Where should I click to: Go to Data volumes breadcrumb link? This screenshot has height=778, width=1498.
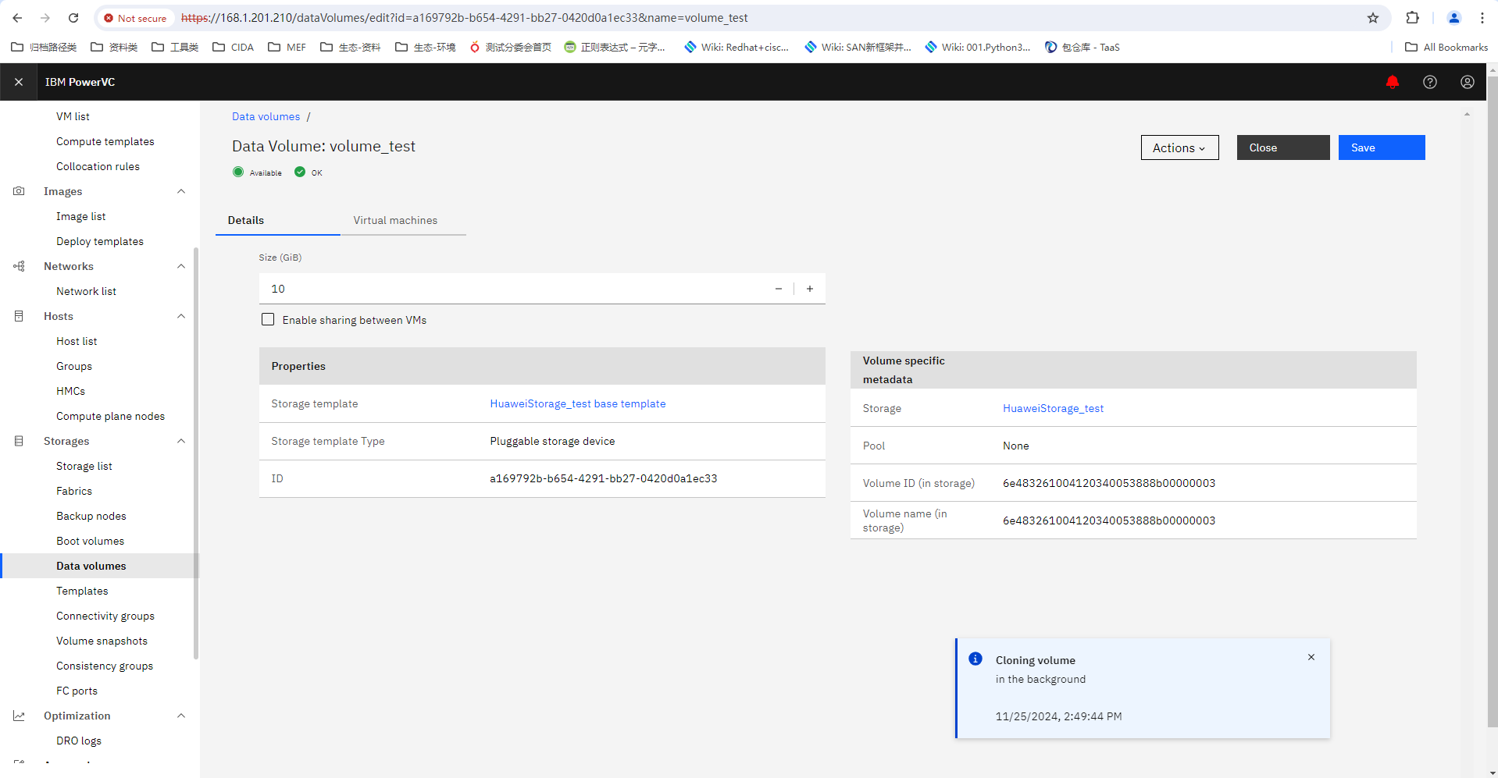266,116
